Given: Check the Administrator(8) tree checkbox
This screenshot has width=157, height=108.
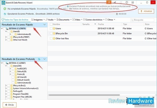Looking at the screenshot, I should 13,34.
